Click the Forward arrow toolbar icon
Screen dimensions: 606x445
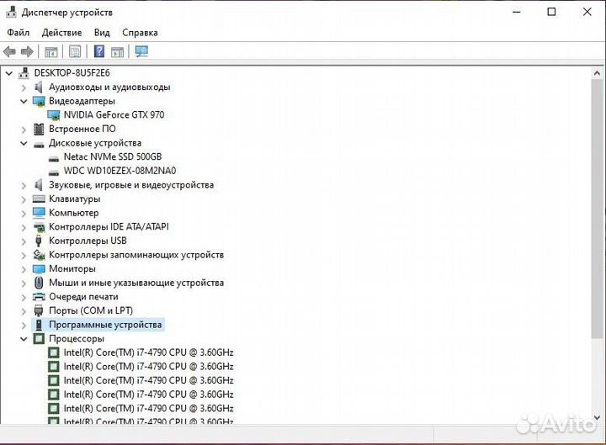[27, 51]
